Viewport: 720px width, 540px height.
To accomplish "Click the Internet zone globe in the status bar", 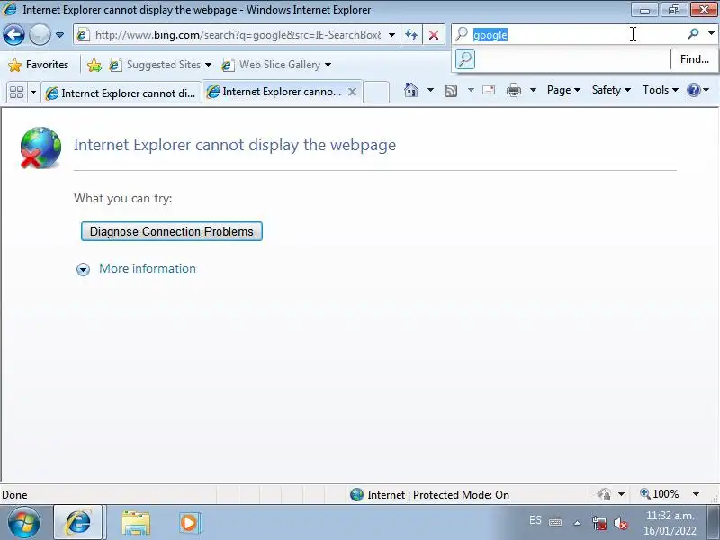I will pyautogui.click(x=356, y=494).
